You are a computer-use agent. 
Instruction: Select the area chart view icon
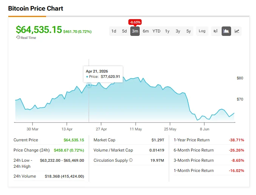point(226,31)
